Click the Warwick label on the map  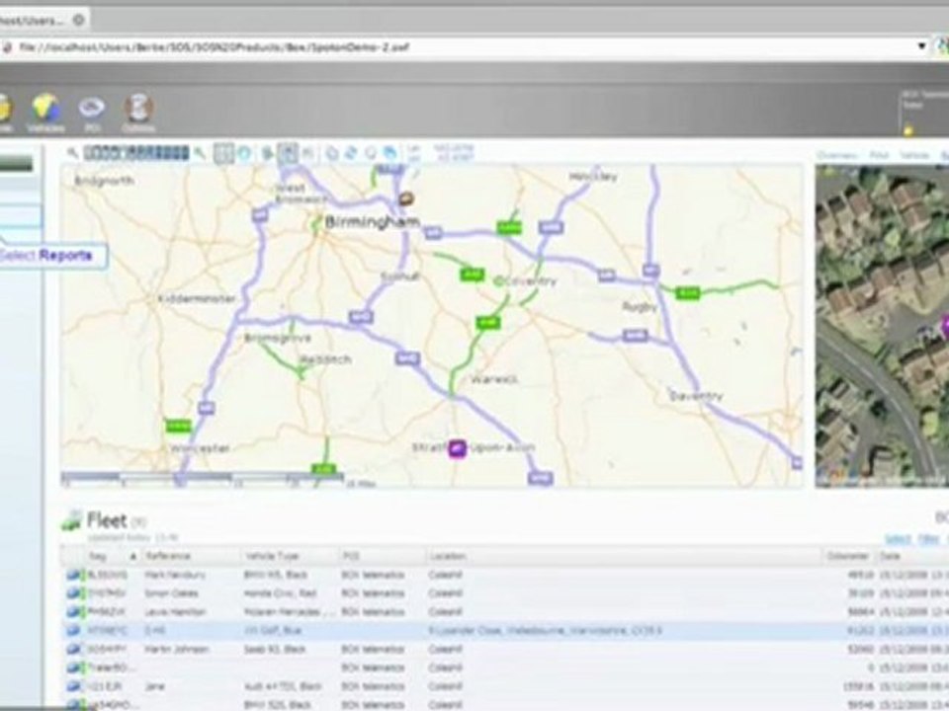(494, 379)
